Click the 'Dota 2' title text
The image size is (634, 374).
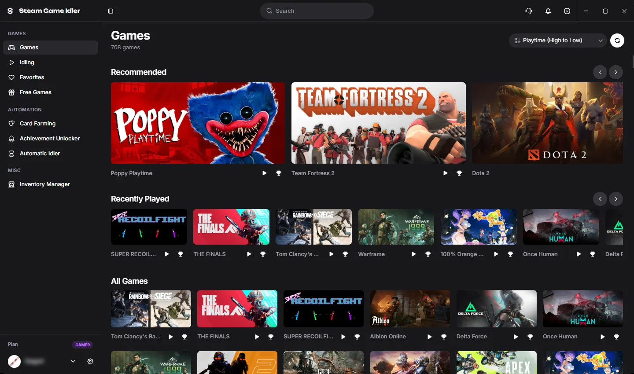click(x=481, y=173)
